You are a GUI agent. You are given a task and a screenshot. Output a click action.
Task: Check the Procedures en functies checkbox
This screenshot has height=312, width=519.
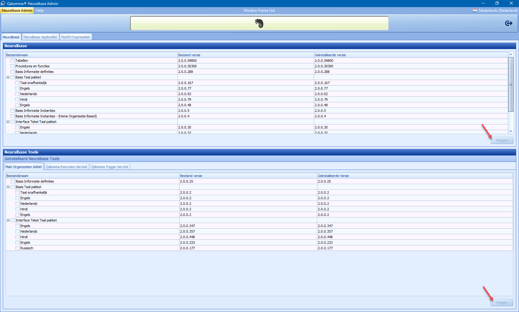(x=12, y=66)
